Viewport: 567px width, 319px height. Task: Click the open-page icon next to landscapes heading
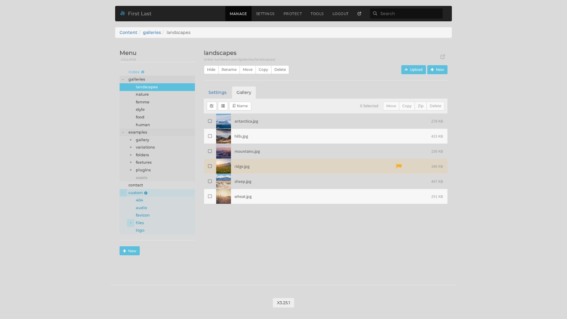tap(443, 57)
